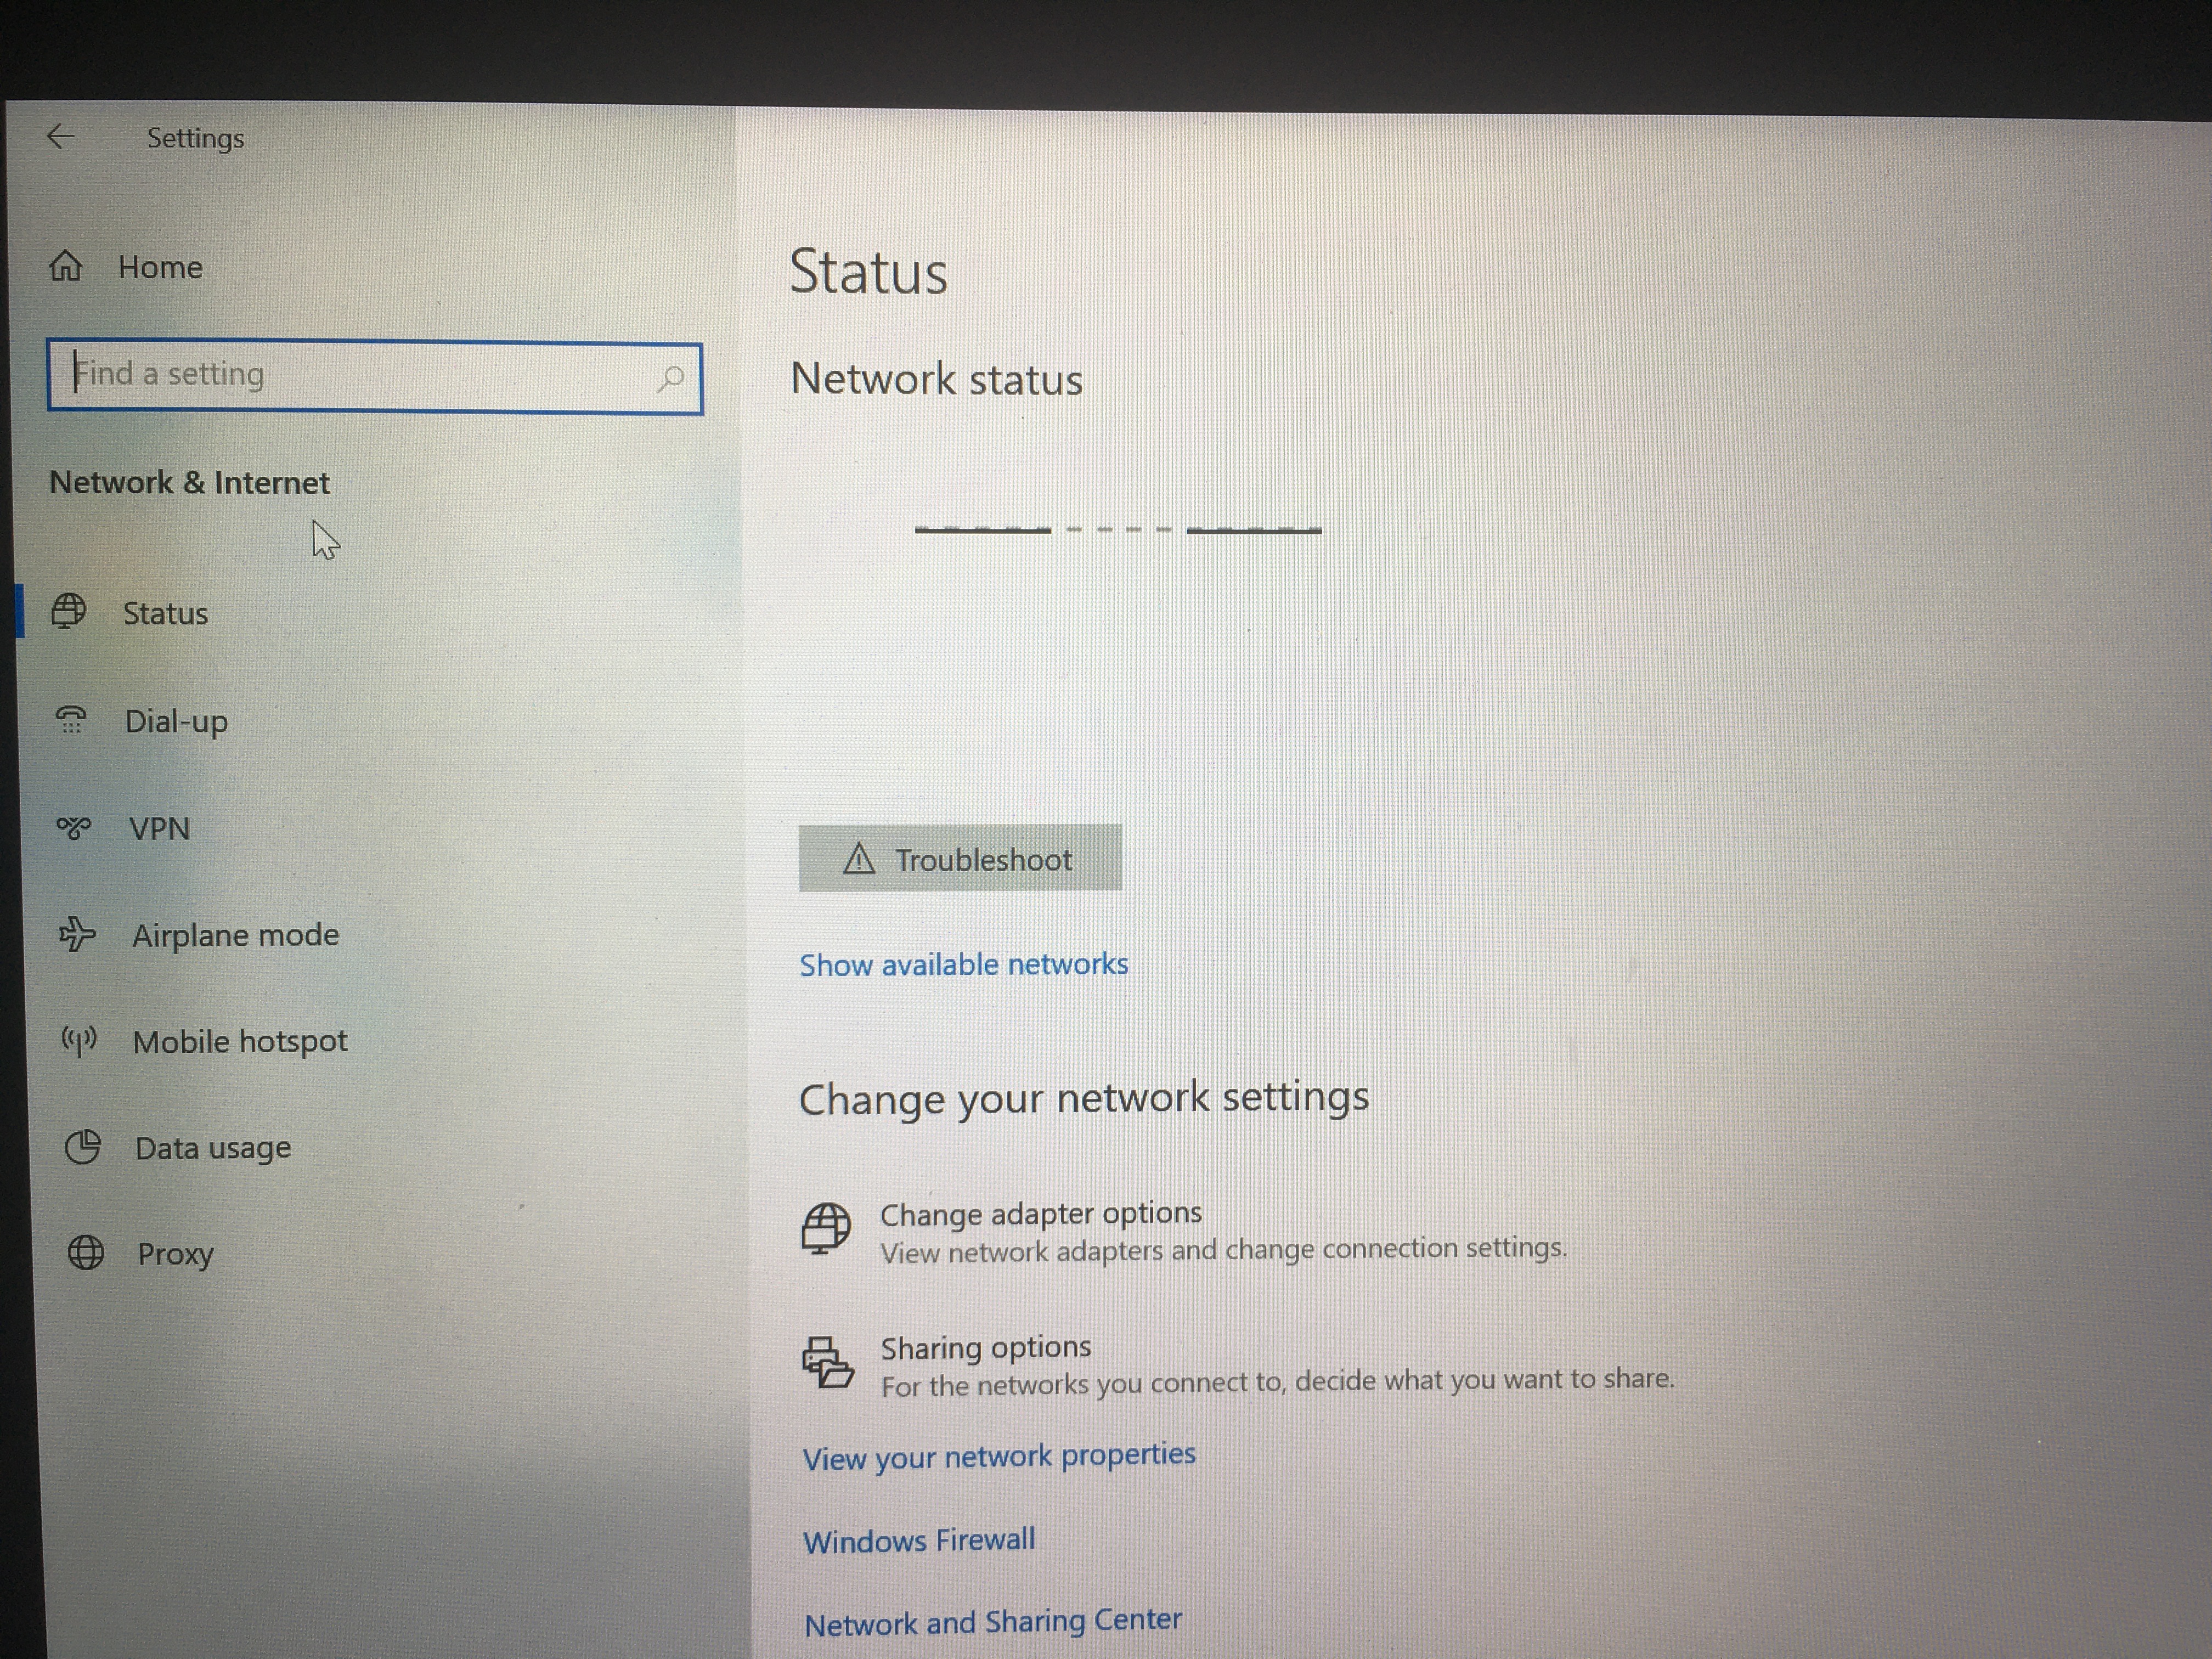Viewport: 2212px width, 1659px height.
Task: Click the Home house icon
Action: pyautogui.click(x=66, y=266)
